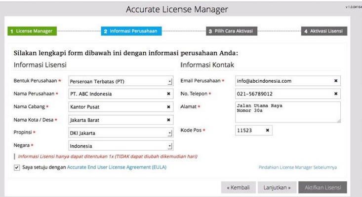This screenshot has width=362, height=197.
Task: Clear the Nama Kota / Desa field
Action: click(x=168, y=120)
